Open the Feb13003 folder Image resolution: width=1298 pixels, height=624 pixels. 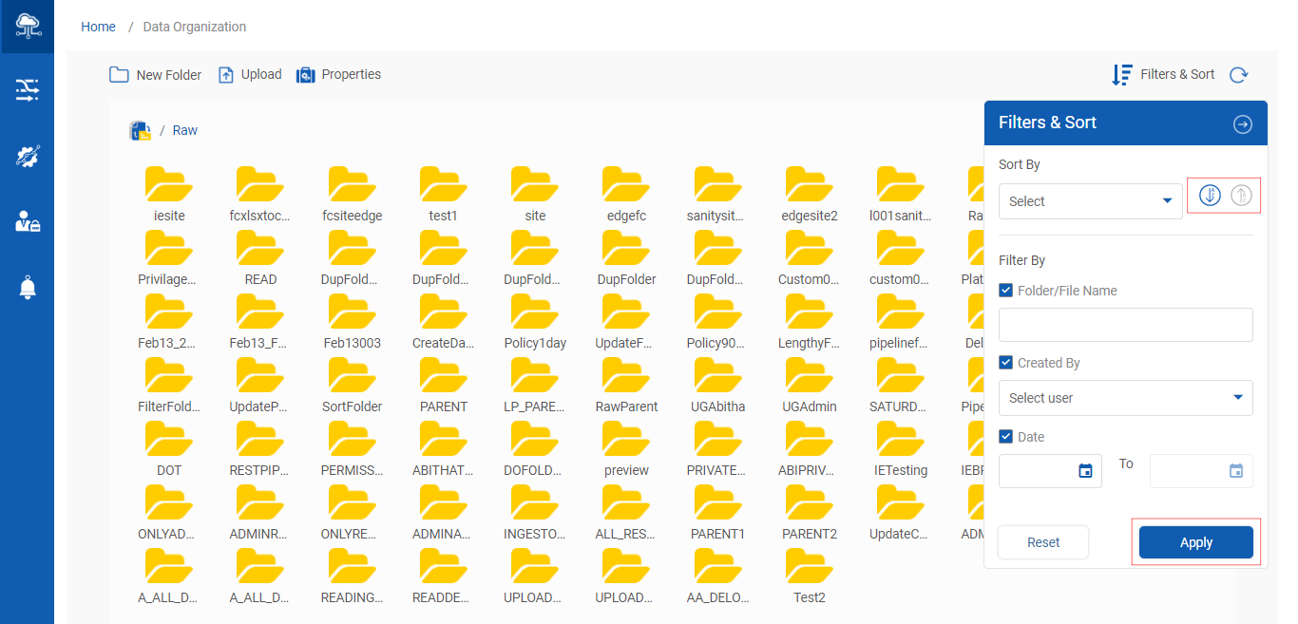click(x=352, y=321)
